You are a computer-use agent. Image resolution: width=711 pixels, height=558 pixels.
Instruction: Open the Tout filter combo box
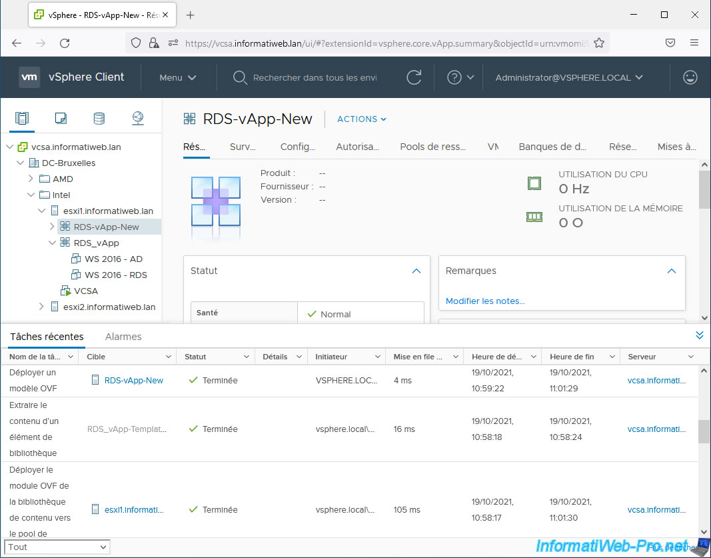57,547
